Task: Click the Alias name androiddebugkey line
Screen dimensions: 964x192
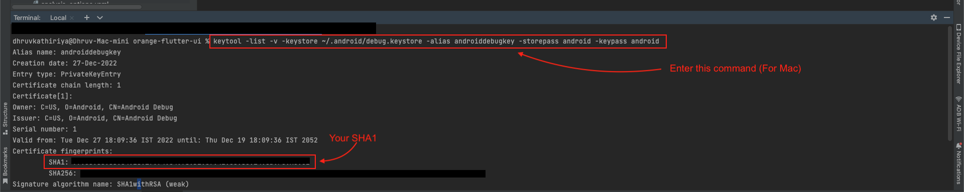Action: coord(67,52)
